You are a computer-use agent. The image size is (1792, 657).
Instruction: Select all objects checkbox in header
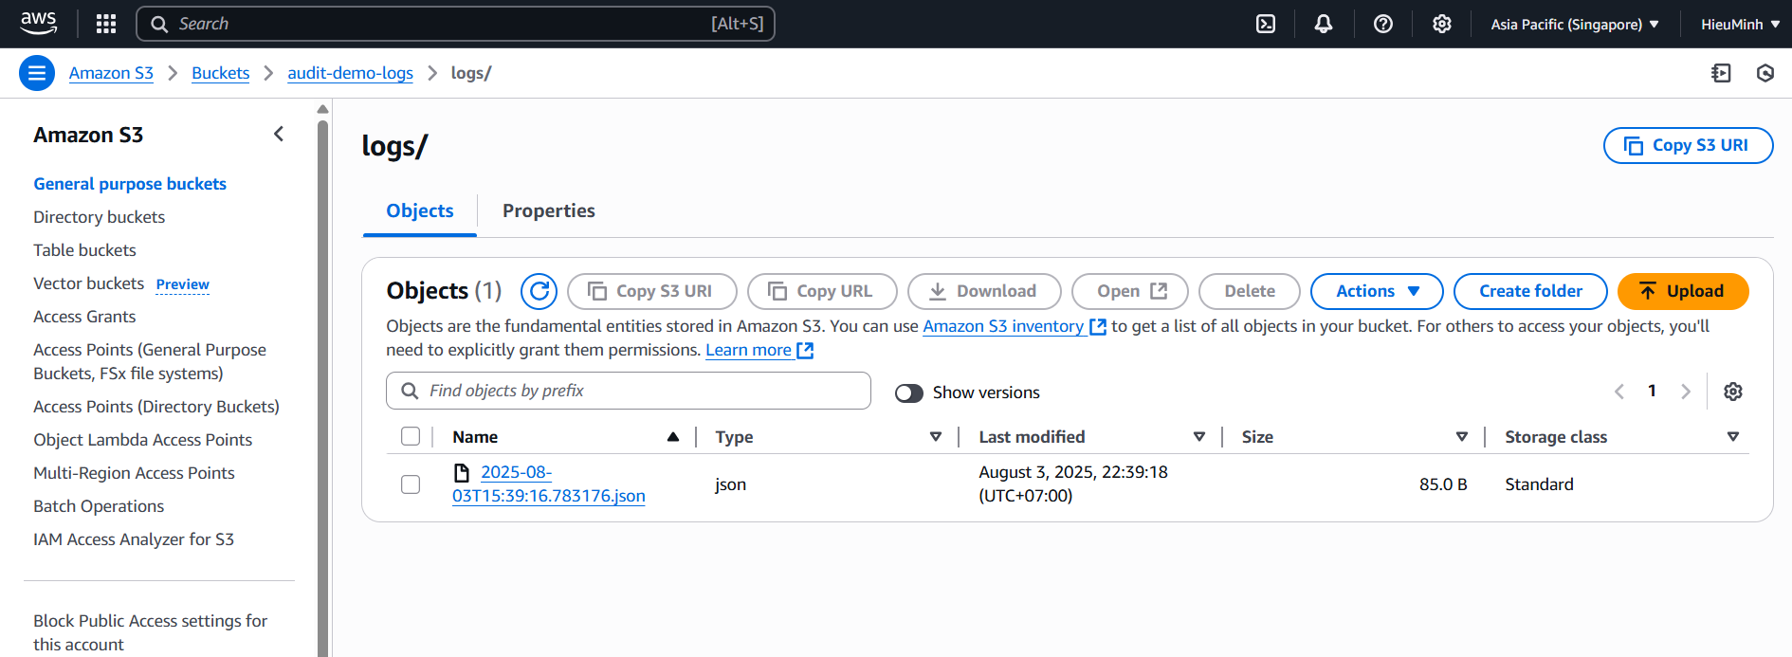[411, 436]
